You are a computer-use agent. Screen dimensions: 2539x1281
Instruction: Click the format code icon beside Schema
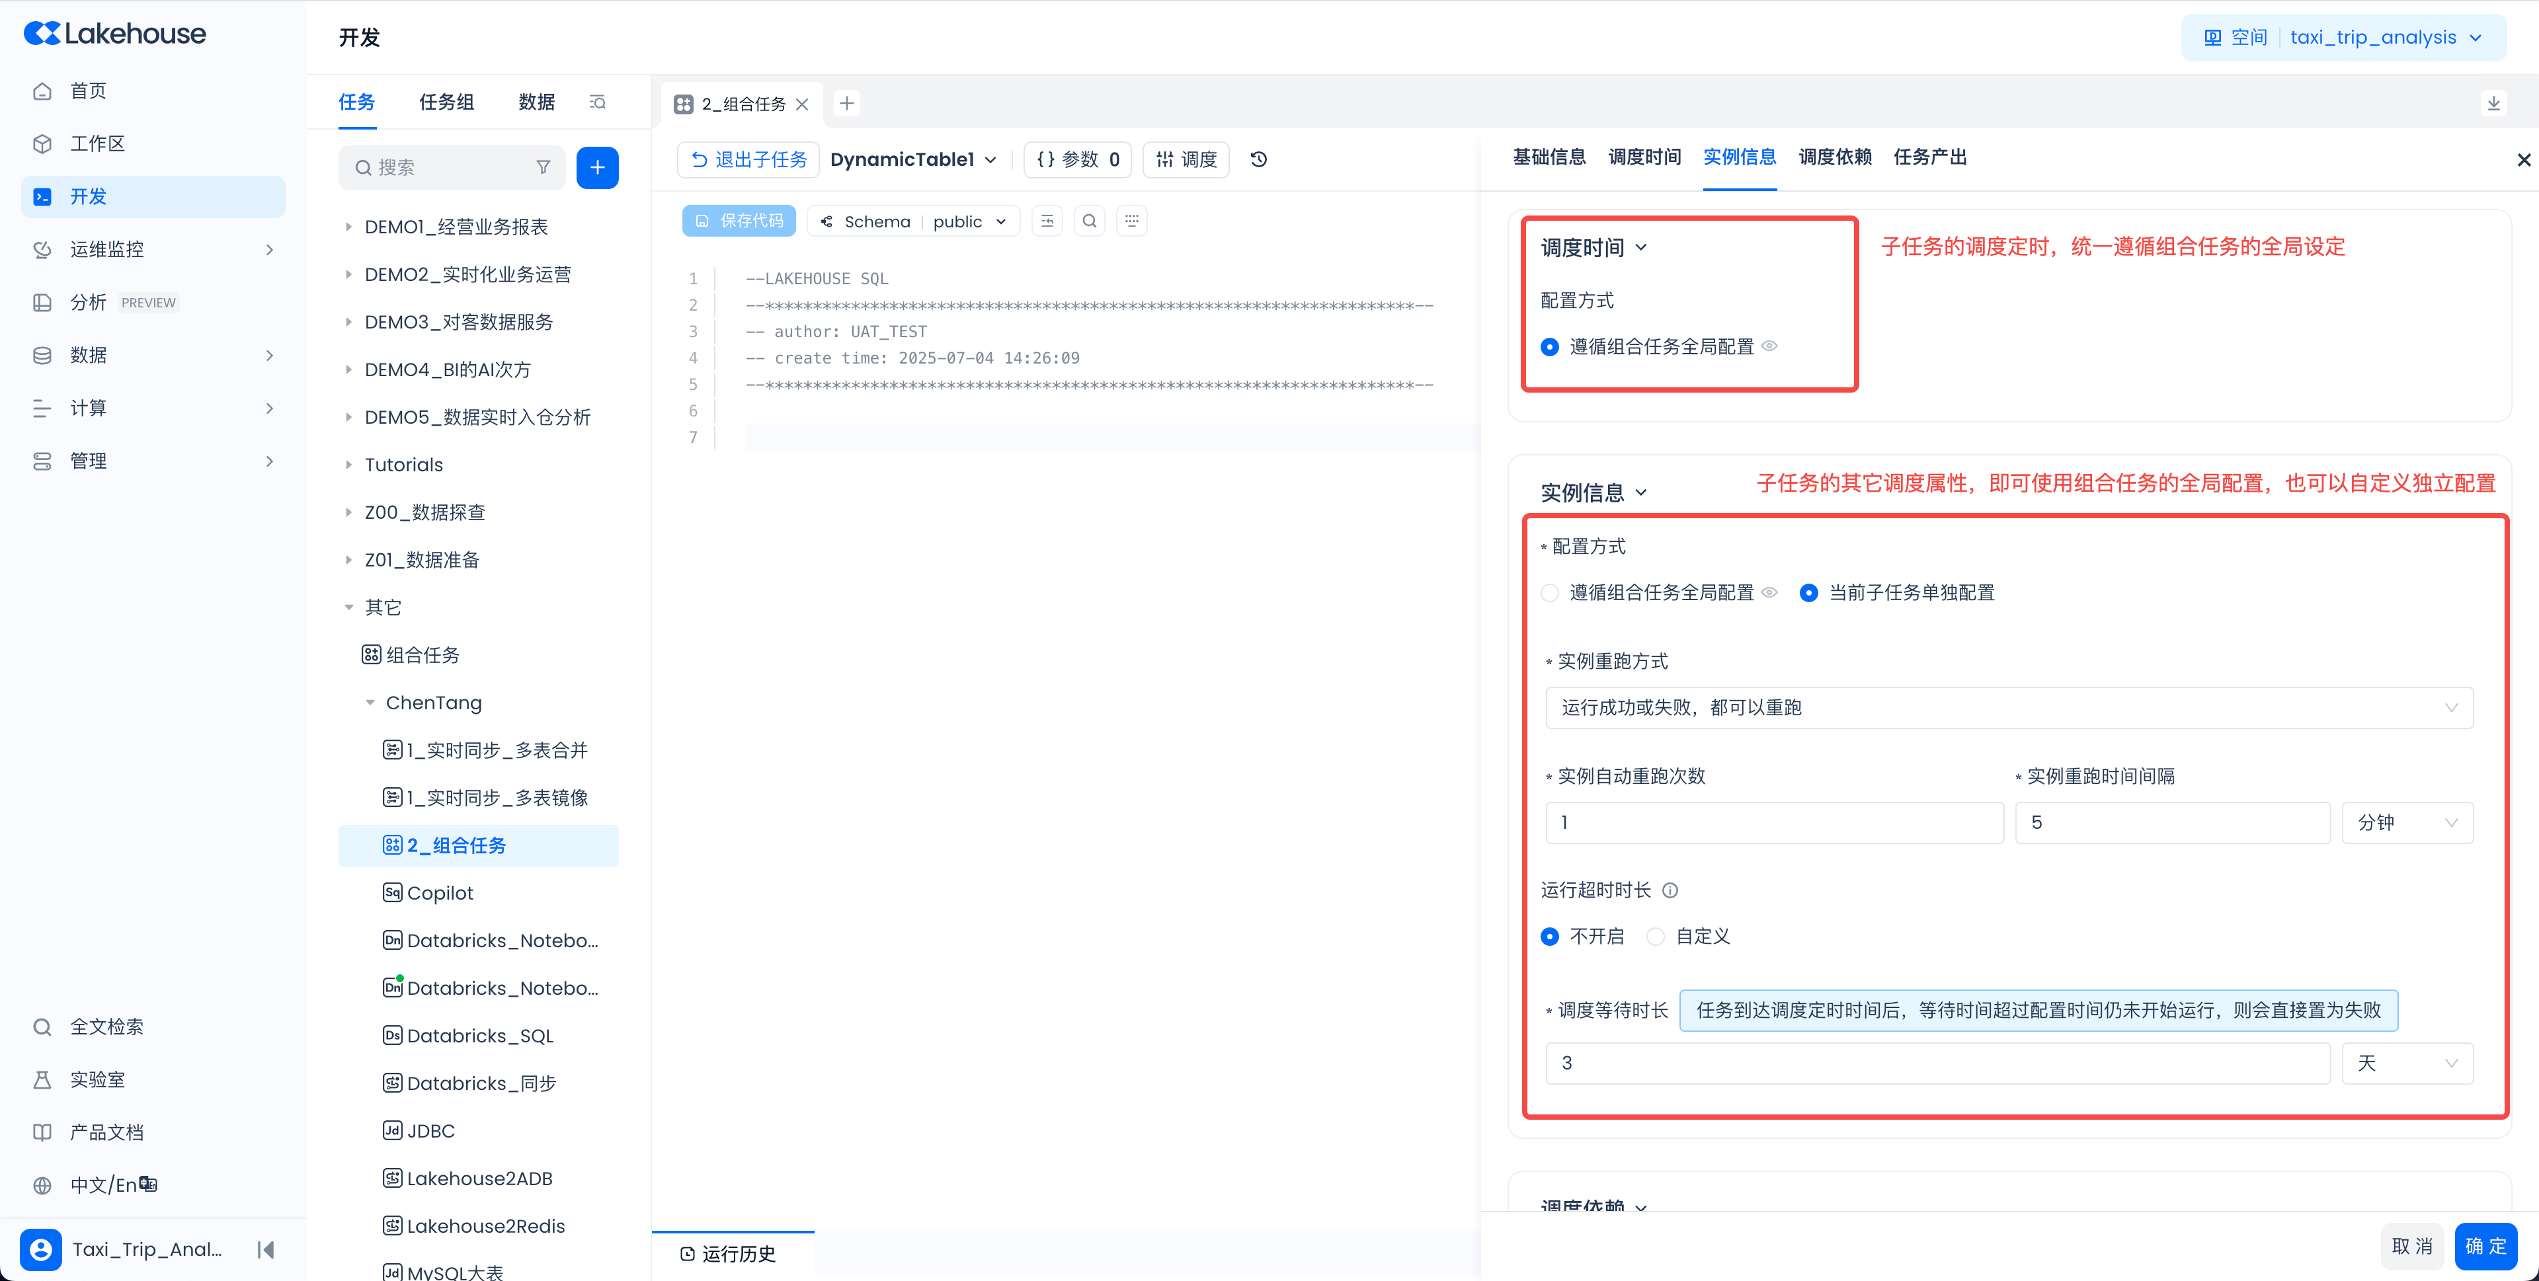click(1047, 221)
